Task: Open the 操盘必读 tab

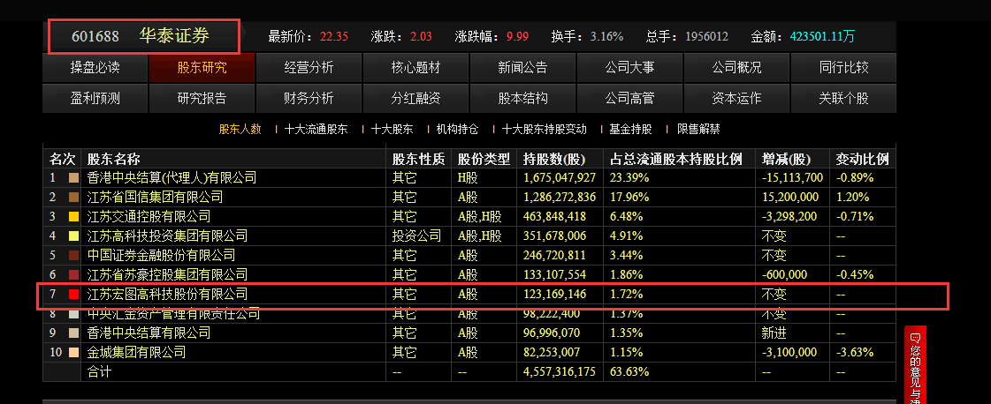Action: click(x=95, y=67)
